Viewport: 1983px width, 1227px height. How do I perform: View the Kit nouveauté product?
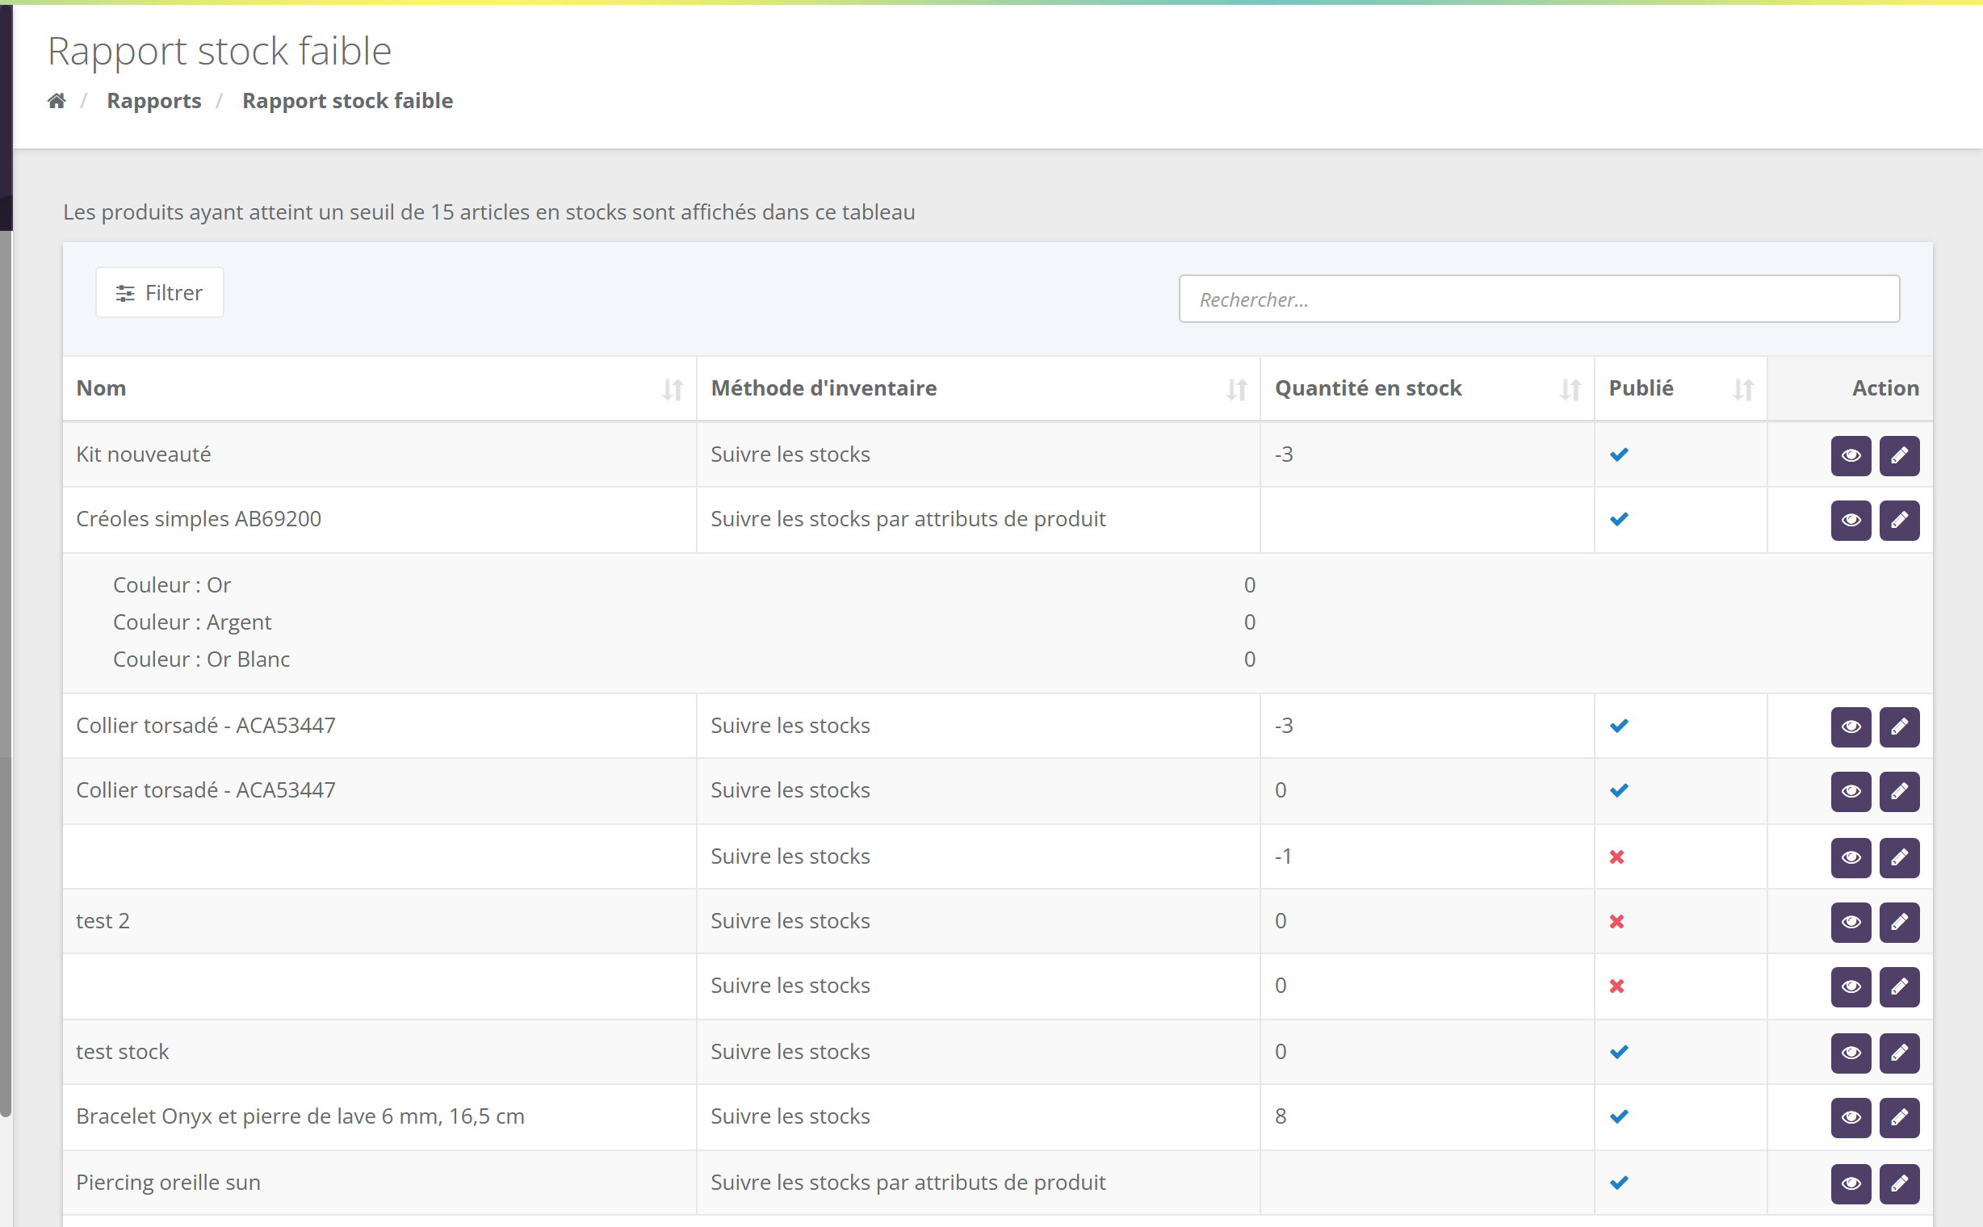coord(1851,455)
